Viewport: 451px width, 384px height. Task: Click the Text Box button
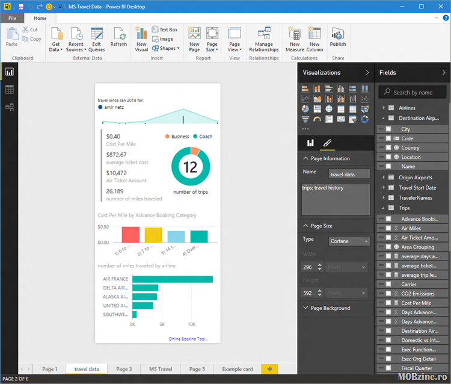point(165,29)
